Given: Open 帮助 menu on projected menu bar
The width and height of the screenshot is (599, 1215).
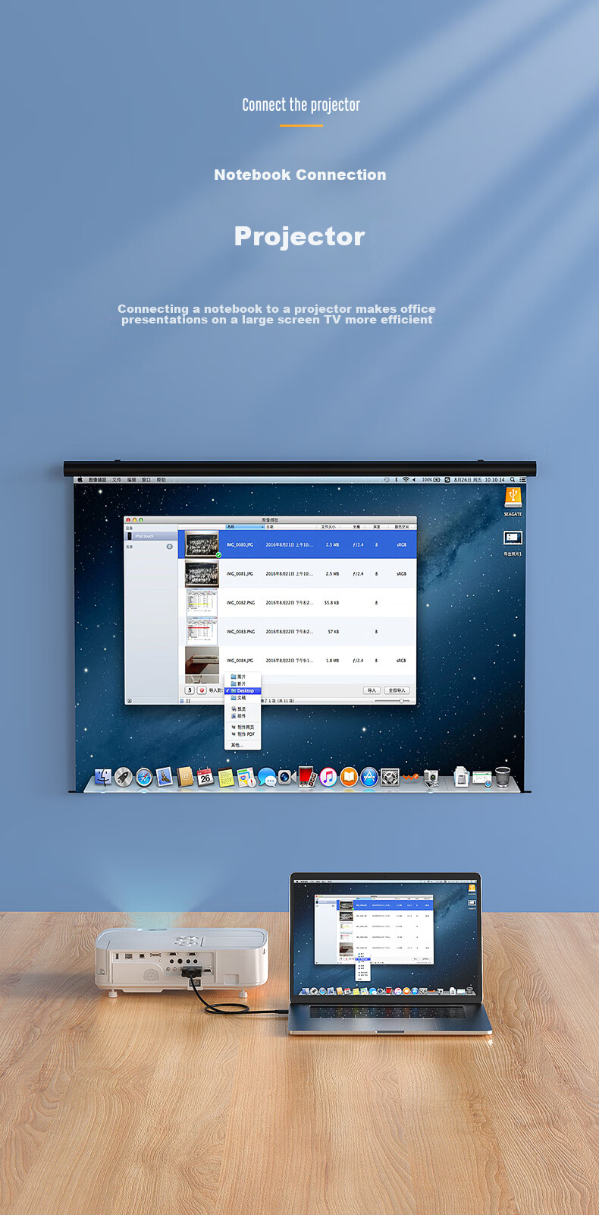Looking at the screenshot, I should (x=161, y=480).
